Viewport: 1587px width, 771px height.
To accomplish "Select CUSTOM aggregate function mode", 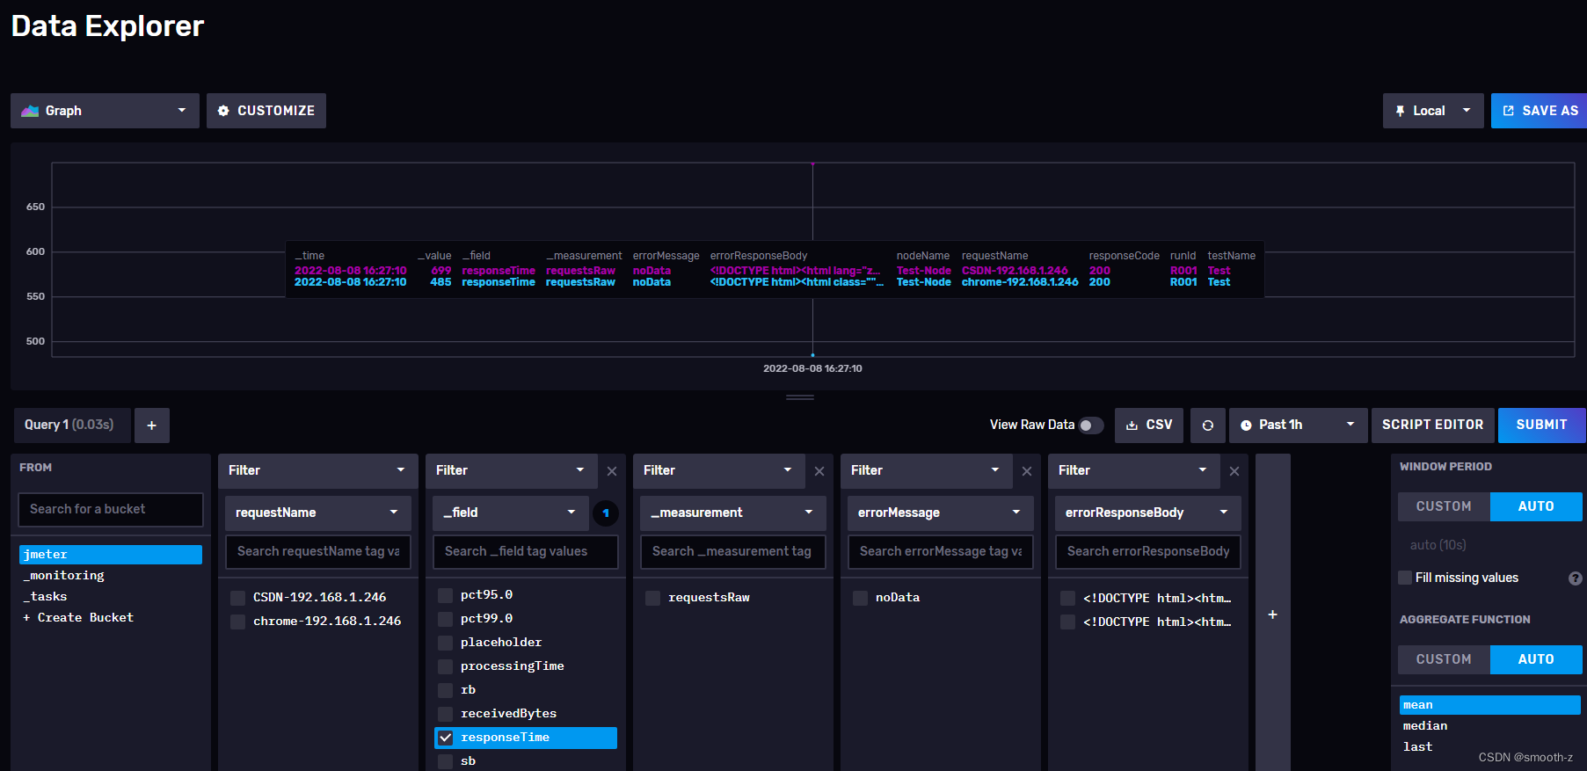I will coord(1444,659).
